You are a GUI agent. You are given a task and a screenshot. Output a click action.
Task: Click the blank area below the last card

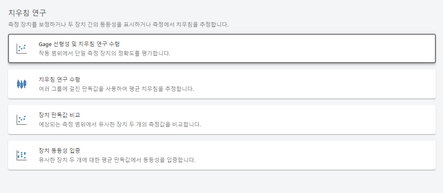[221, 182]
